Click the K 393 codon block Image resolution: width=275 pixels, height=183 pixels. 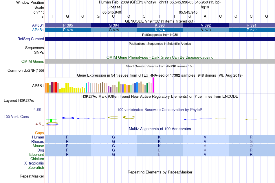[160, 25]
